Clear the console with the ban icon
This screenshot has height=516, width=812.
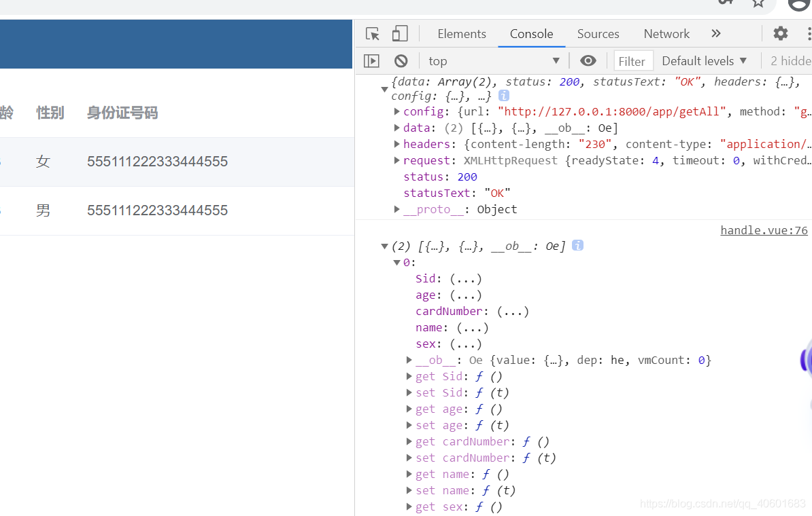(401, 61)
